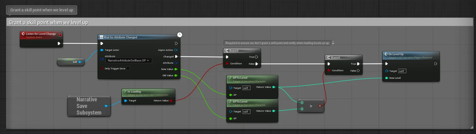Click the Only Trigger Once red input pin
This screenshot has height=134, width=476.
click(x=102, y=68)
